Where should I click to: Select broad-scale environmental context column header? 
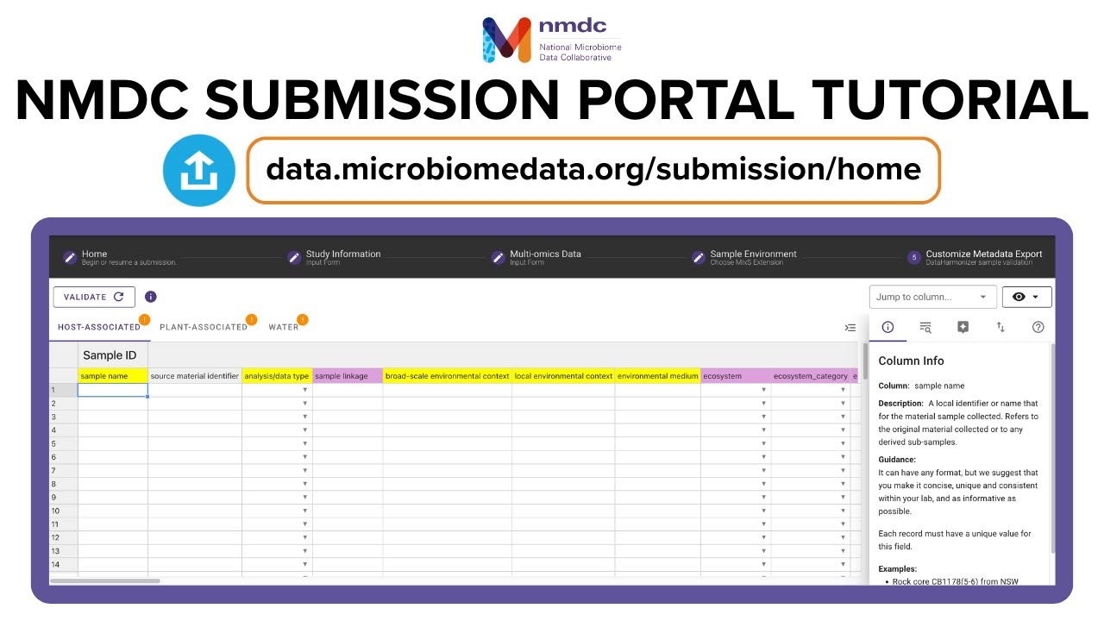coord(448,376)
